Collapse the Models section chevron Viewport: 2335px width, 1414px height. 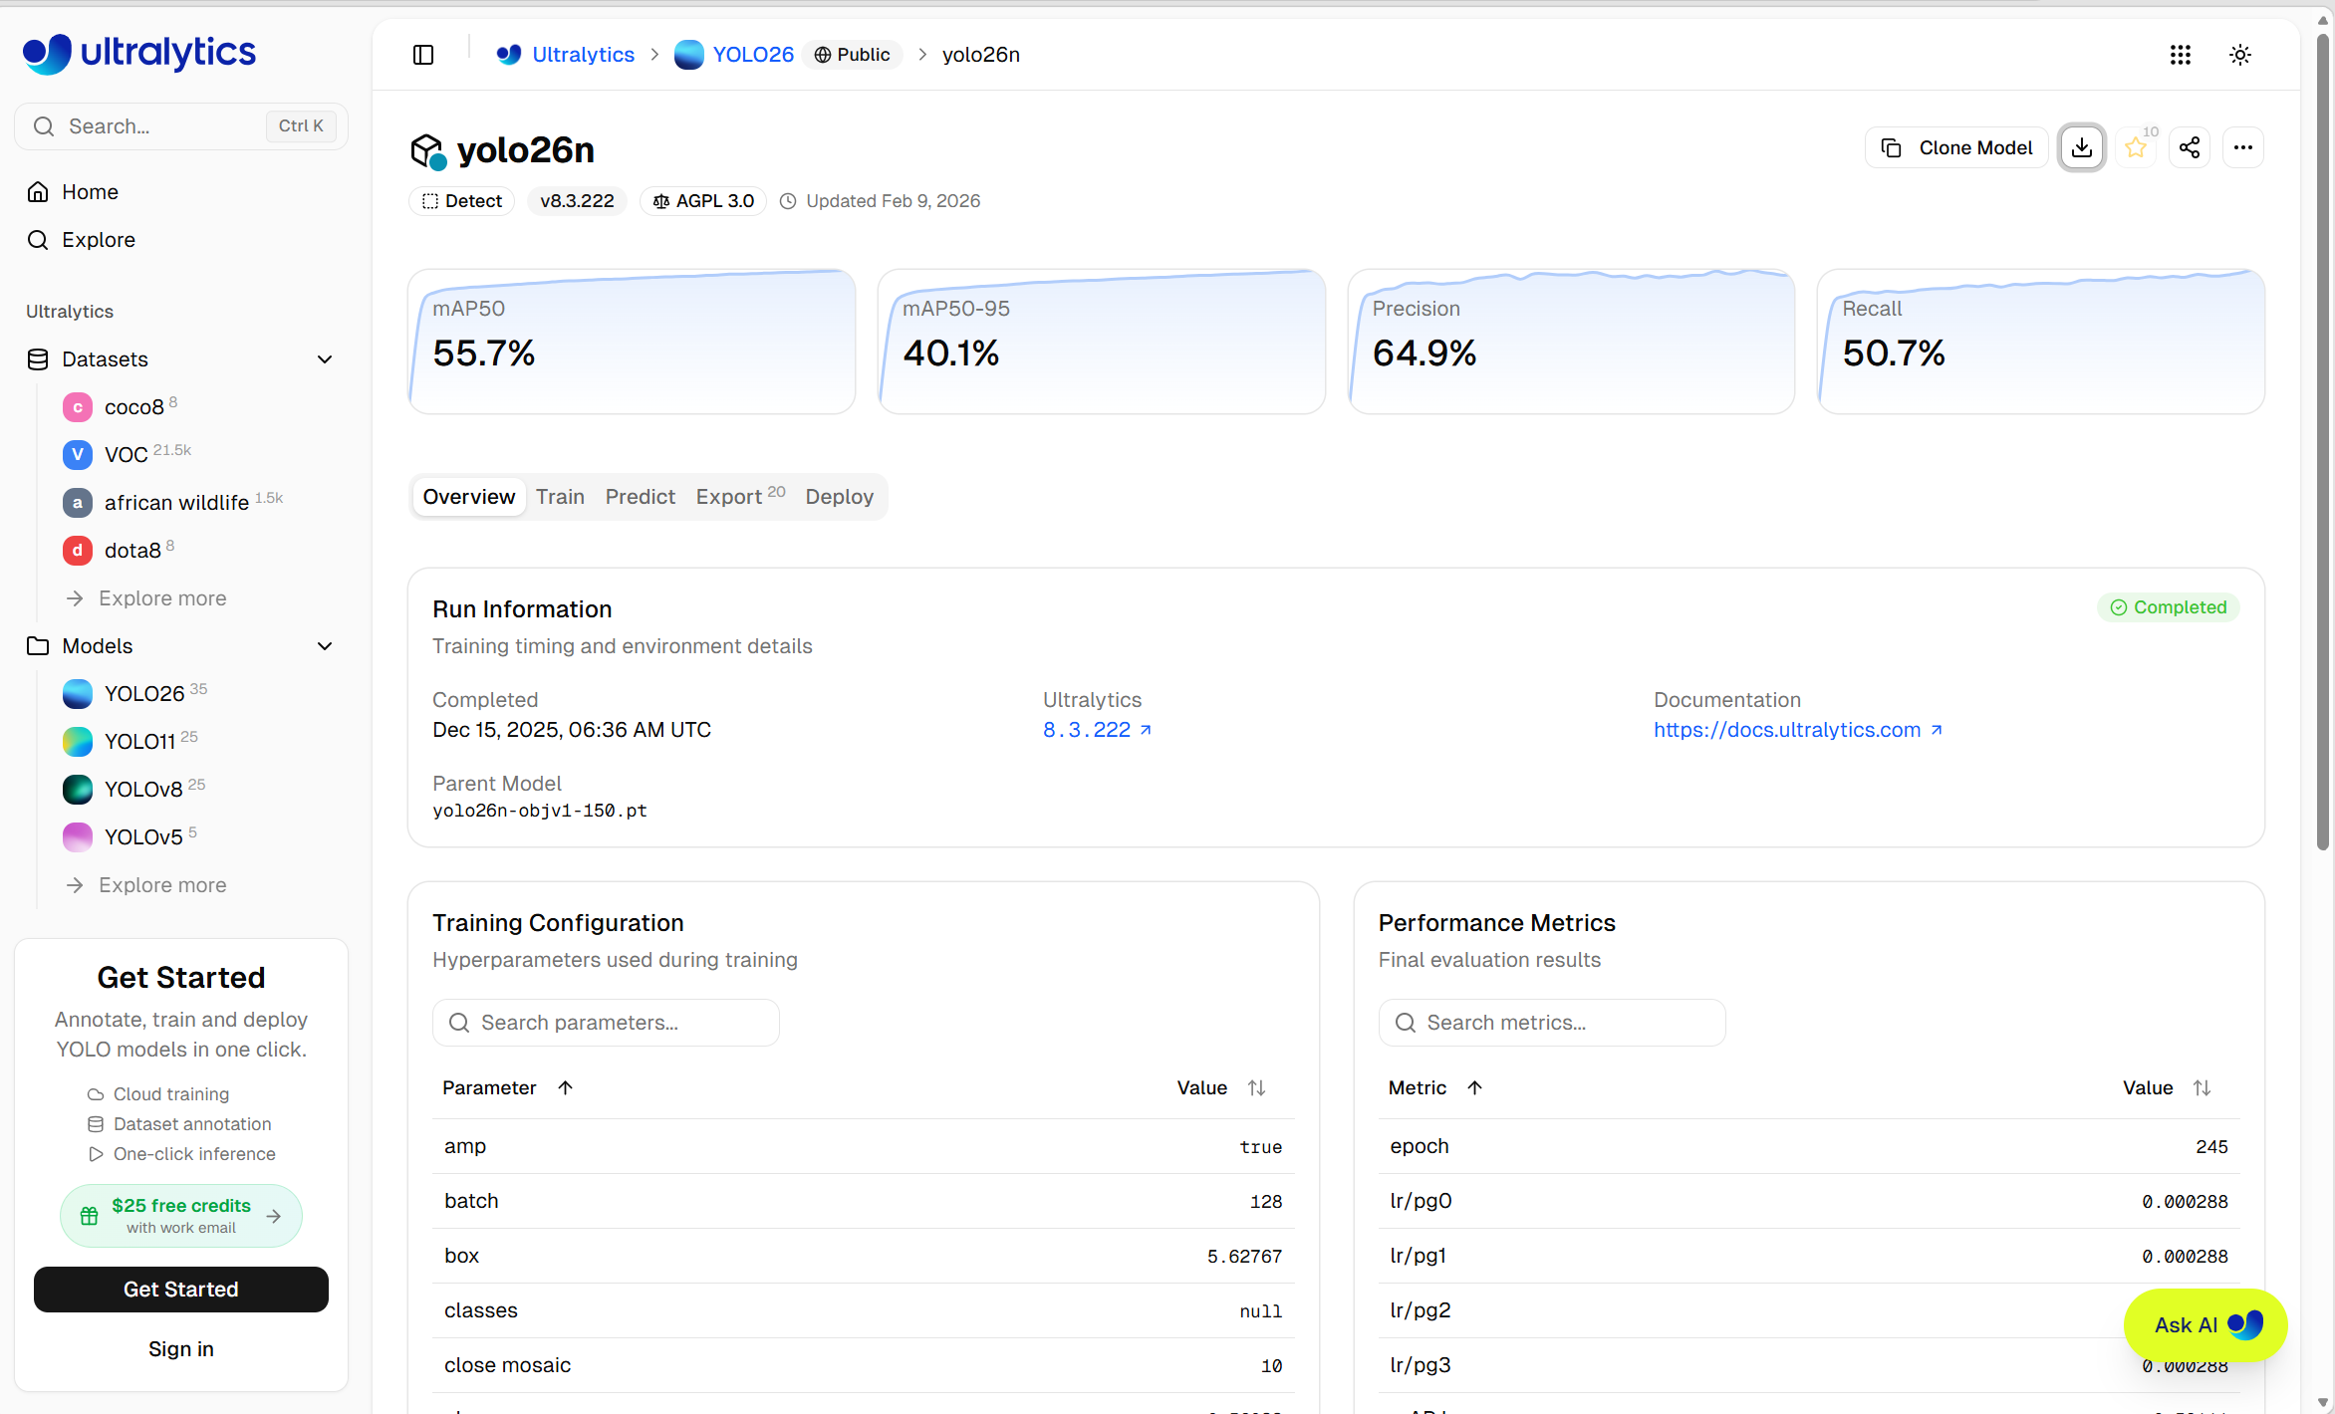tap(325, 646)
